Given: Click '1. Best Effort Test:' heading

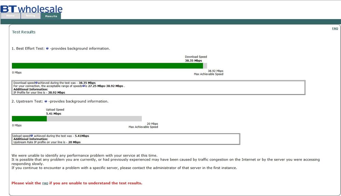Looking at the screenshot, I should pyautogui.click(x=28, y=48).
